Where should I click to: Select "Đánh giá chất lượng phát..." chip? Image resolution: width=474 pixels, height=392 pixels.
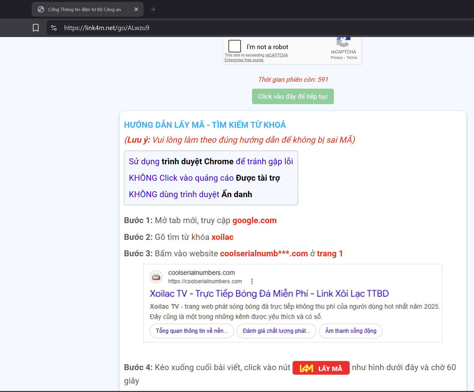coord(276,331)
